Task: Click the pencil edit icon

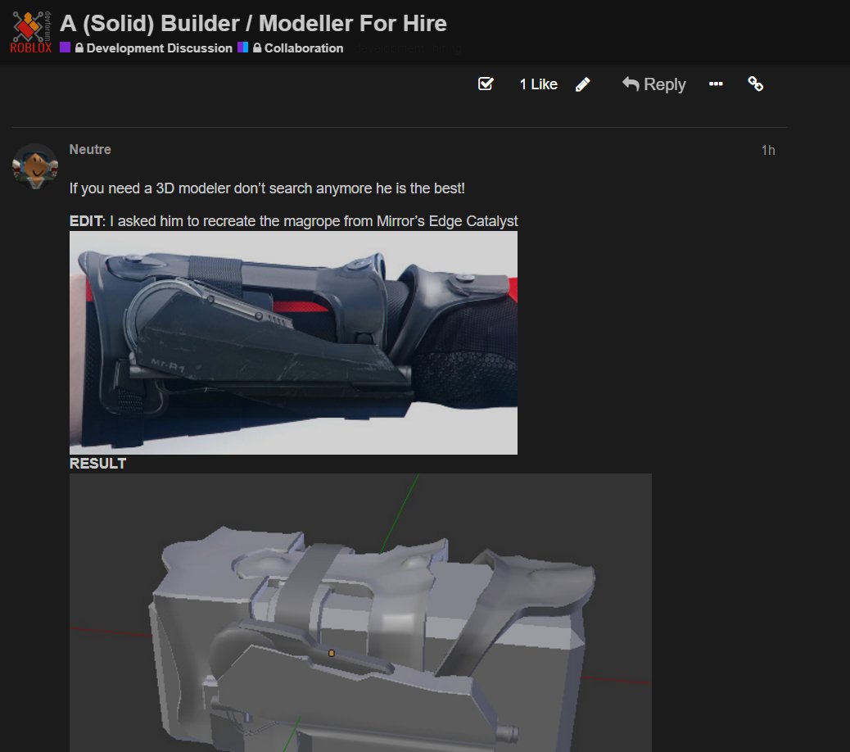Action: pos(583,84)
